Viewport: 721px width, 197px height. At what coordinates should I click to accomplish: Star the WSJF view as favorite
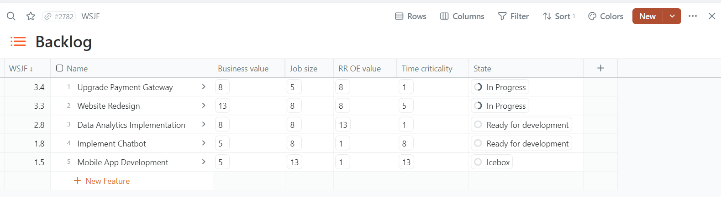[31, 16]
